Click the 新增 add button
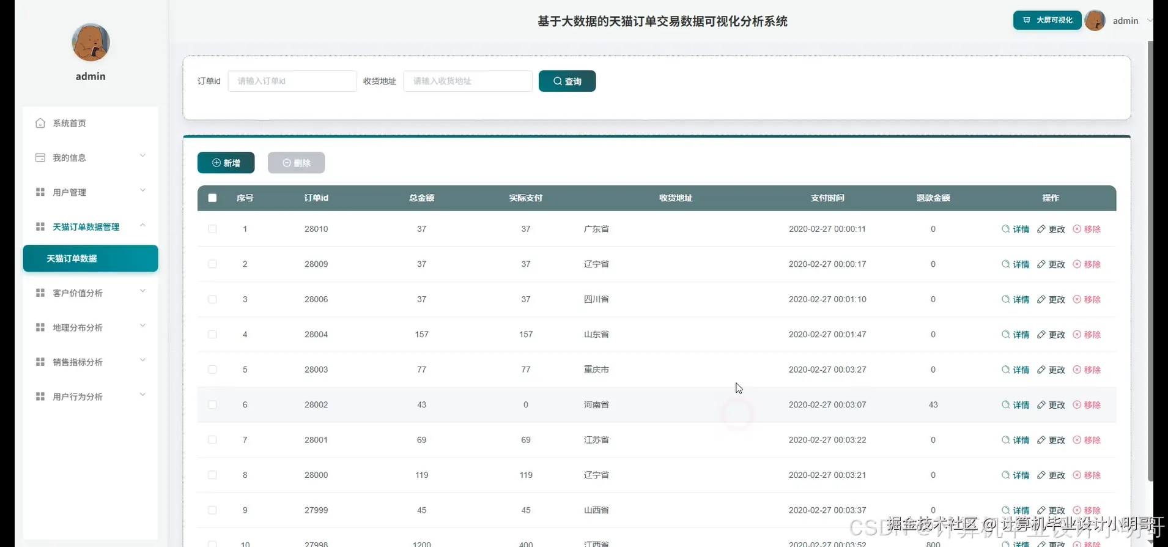The image size is (1168, 547). click(x=226, y=163)
